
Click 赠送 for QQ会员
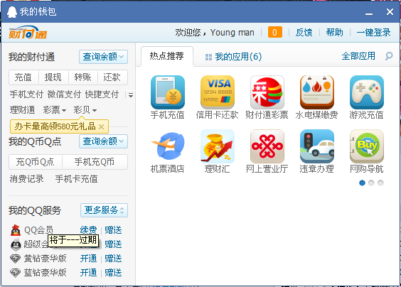click(x=113, y=230)
